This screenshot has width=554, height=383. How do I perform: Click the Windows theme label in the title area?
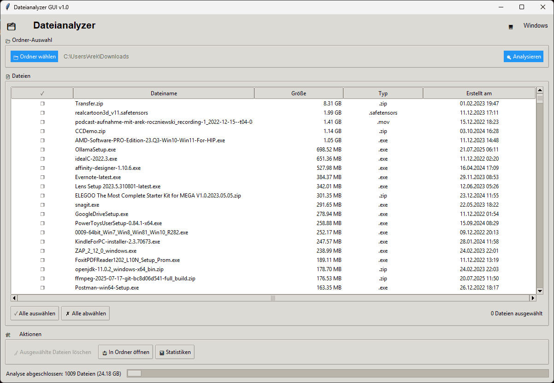[x=536, y=25]
